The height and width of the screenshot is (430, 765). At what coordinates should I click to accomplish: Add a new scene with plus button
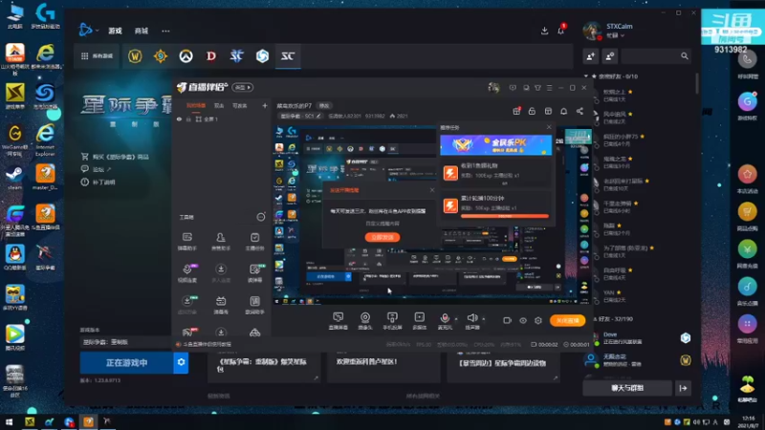coord(265,105)
